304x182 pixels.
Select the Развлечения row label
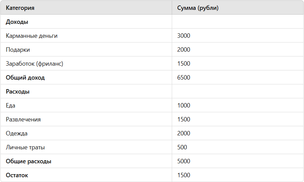pyautogui.click(x=23, y=119)
